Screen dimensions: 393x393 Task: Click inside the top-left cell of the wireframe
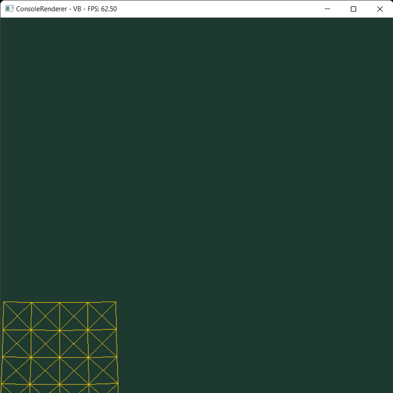[x=18, y=316]
